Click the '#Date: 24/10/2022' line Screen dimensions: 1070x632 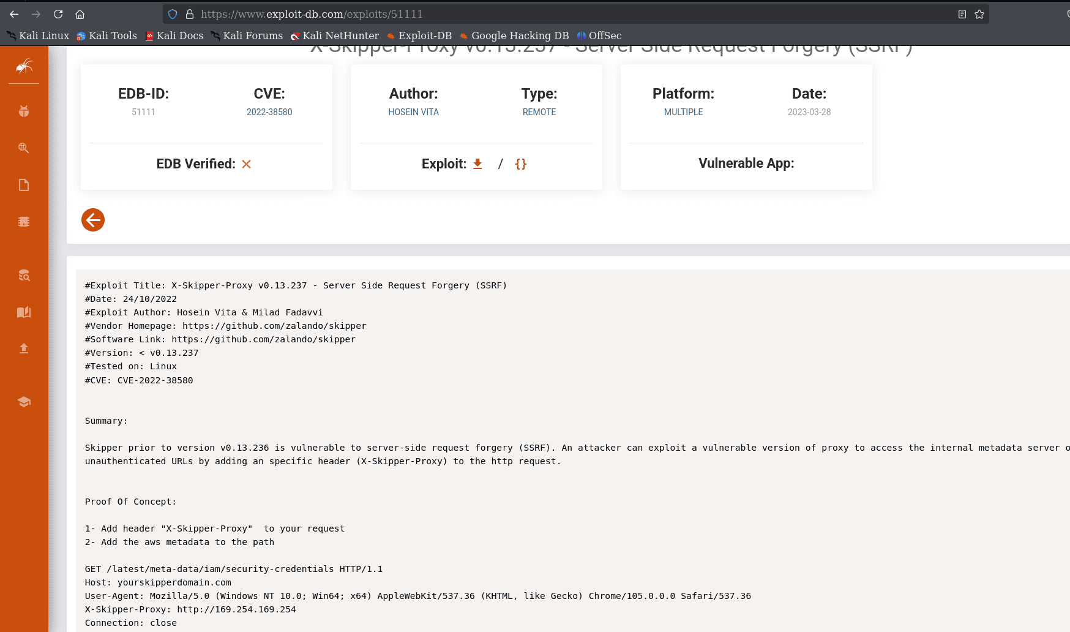[x=131, y=299]
